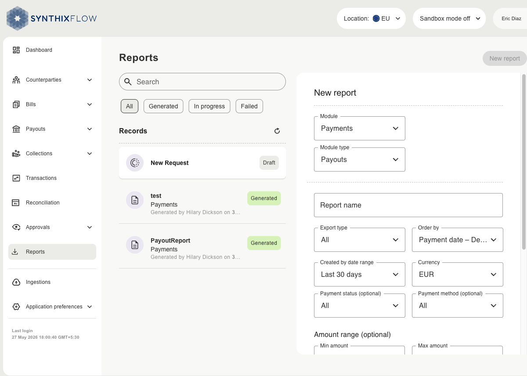Refresh the Records list
527x376 pixels.
click(x=277, y=131)
